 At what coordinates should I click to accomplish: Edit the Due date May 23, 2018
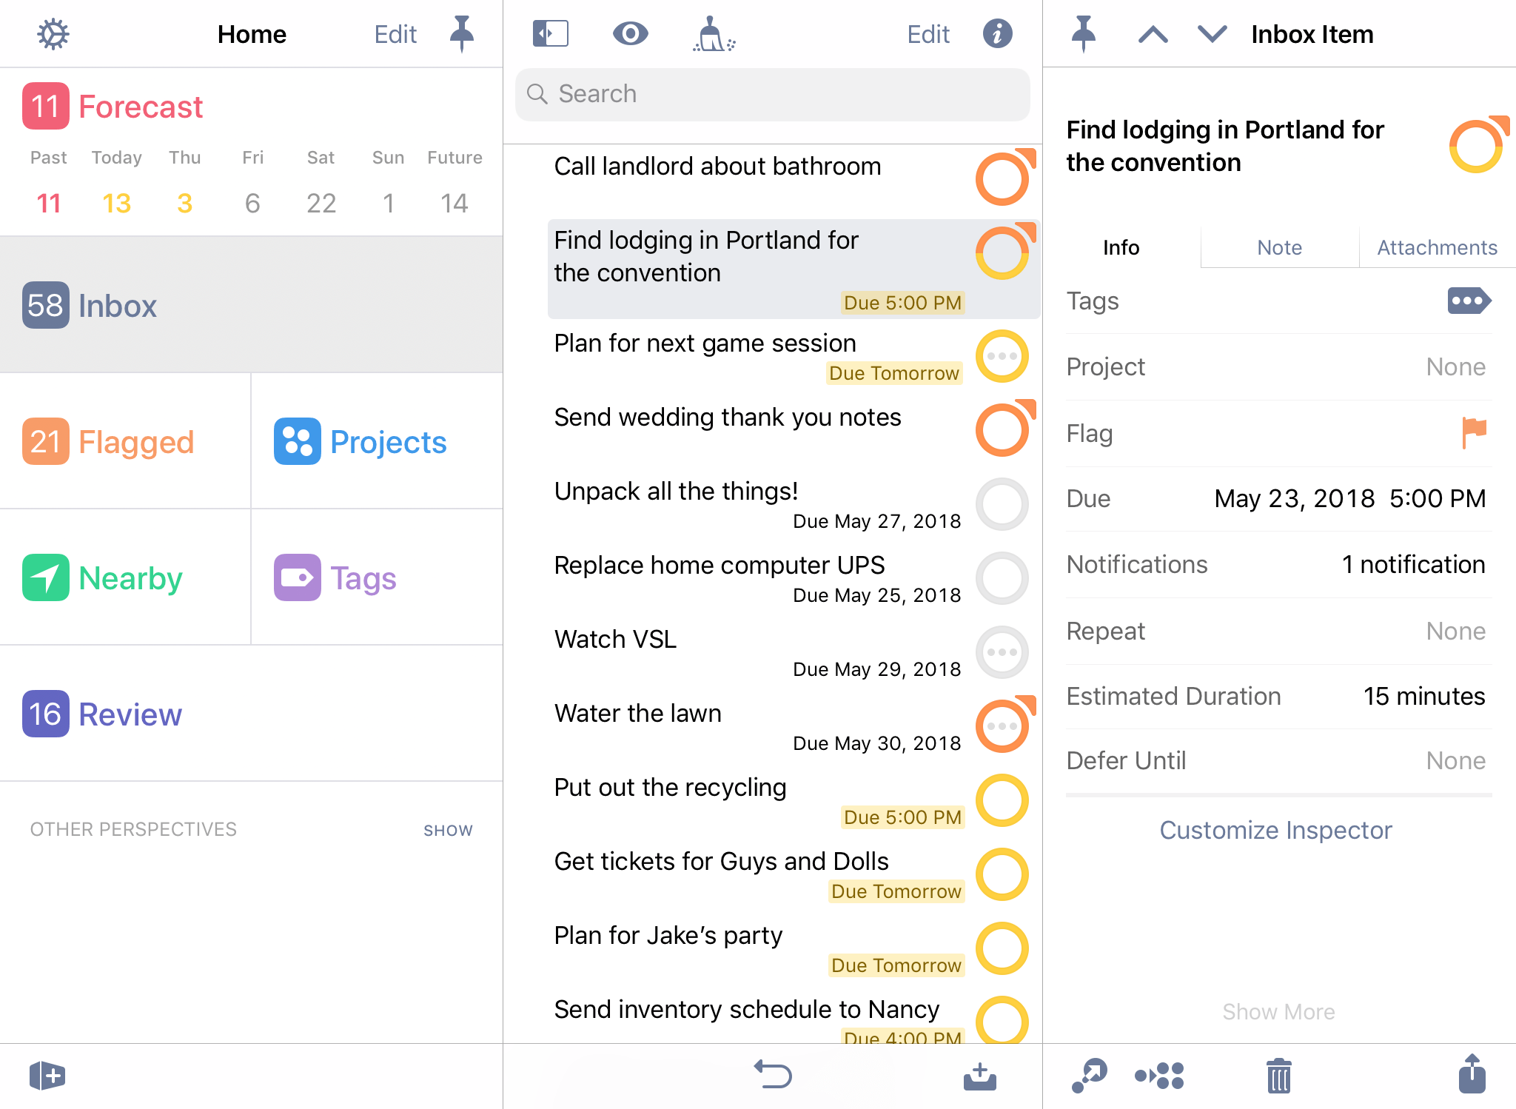tap(1278, 499)
